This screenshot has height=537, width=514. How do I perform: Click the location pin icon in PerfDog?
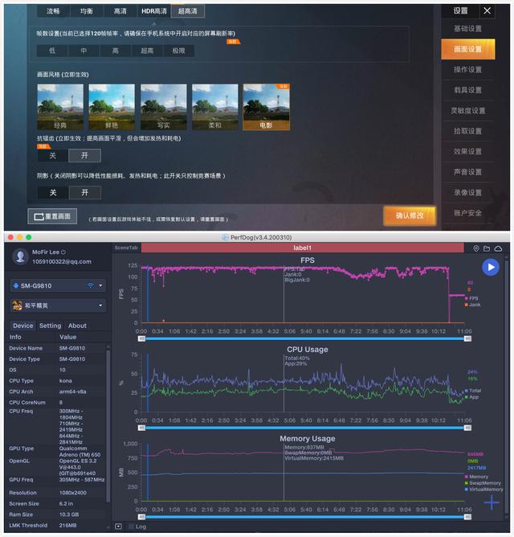coord(476,248)
